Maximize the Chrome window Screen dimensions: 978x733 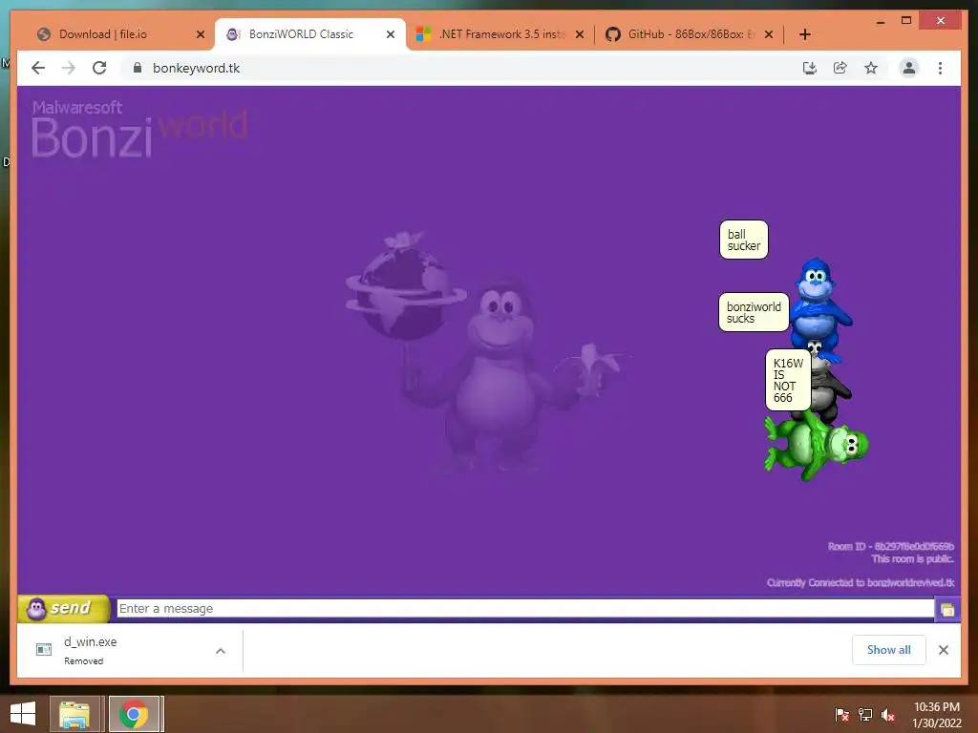point(906,21)
